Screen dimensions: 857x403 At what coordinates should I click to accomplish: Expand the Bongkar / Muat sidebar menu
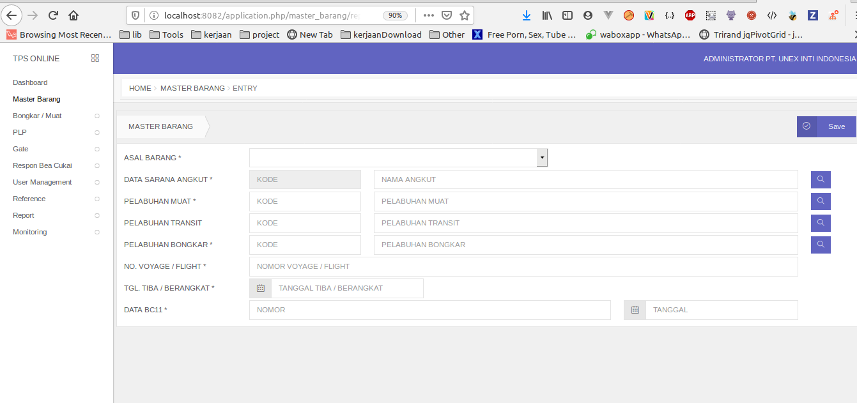tap(97, 116)
